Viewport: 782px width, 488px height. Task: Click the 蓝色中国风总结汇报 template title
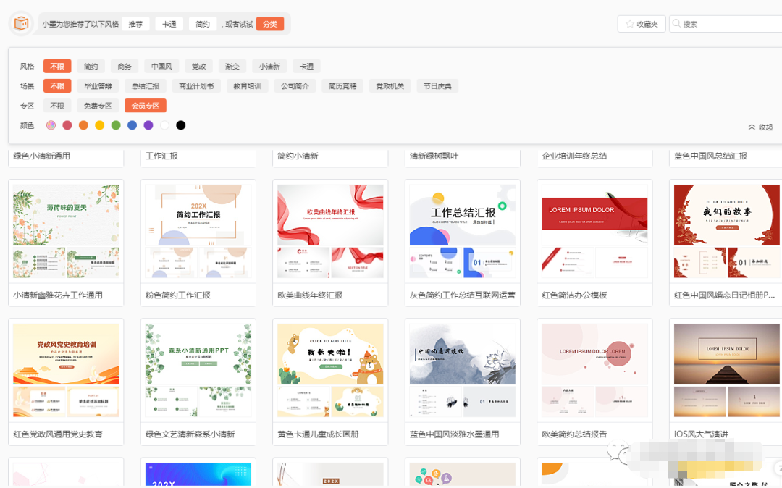tap(711, 156)
